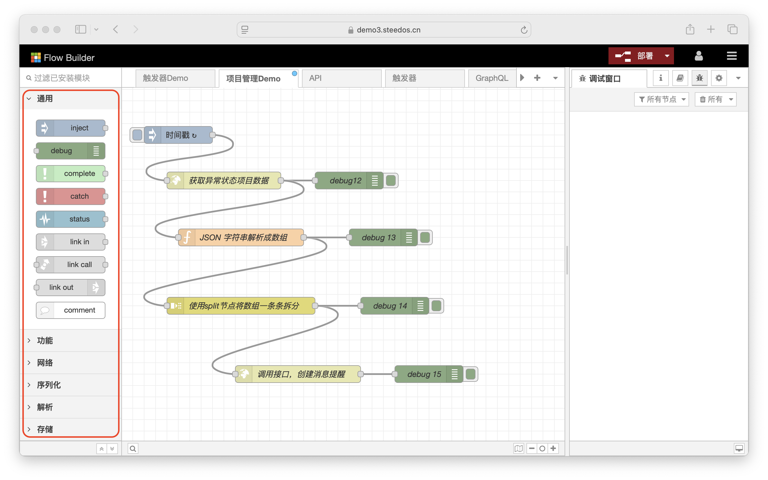Image resolution: width=768 pixels, height=480 pixels.
Task: Select the 调用接口，创建消息提醒 node
Action: pyautogui.click(x=298, y=374)
